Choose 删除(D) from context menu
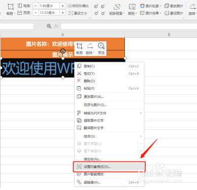197x190 pixels. (x=109, y=81)
